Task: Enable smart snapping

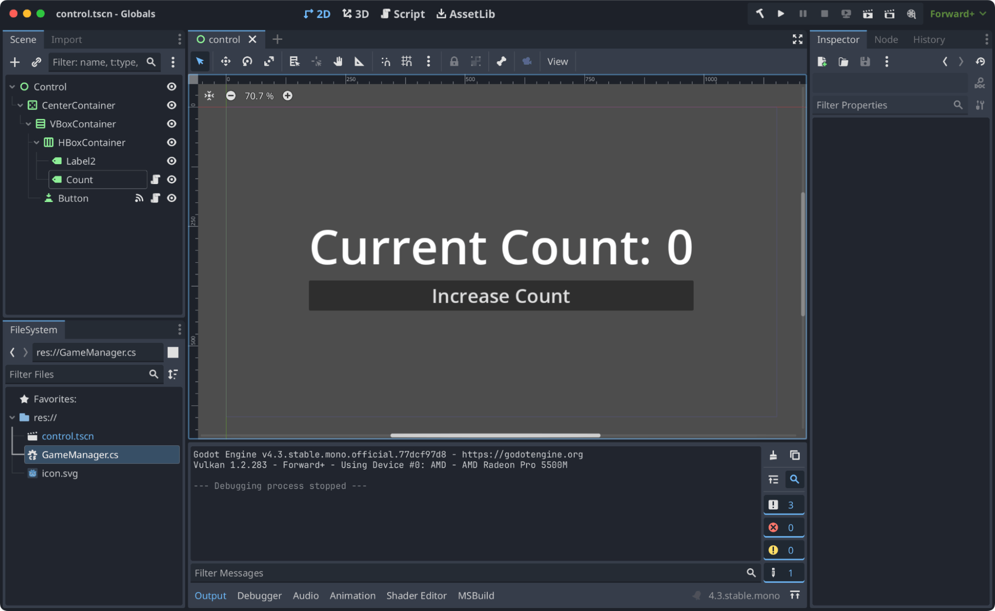Action: (386, 61)
